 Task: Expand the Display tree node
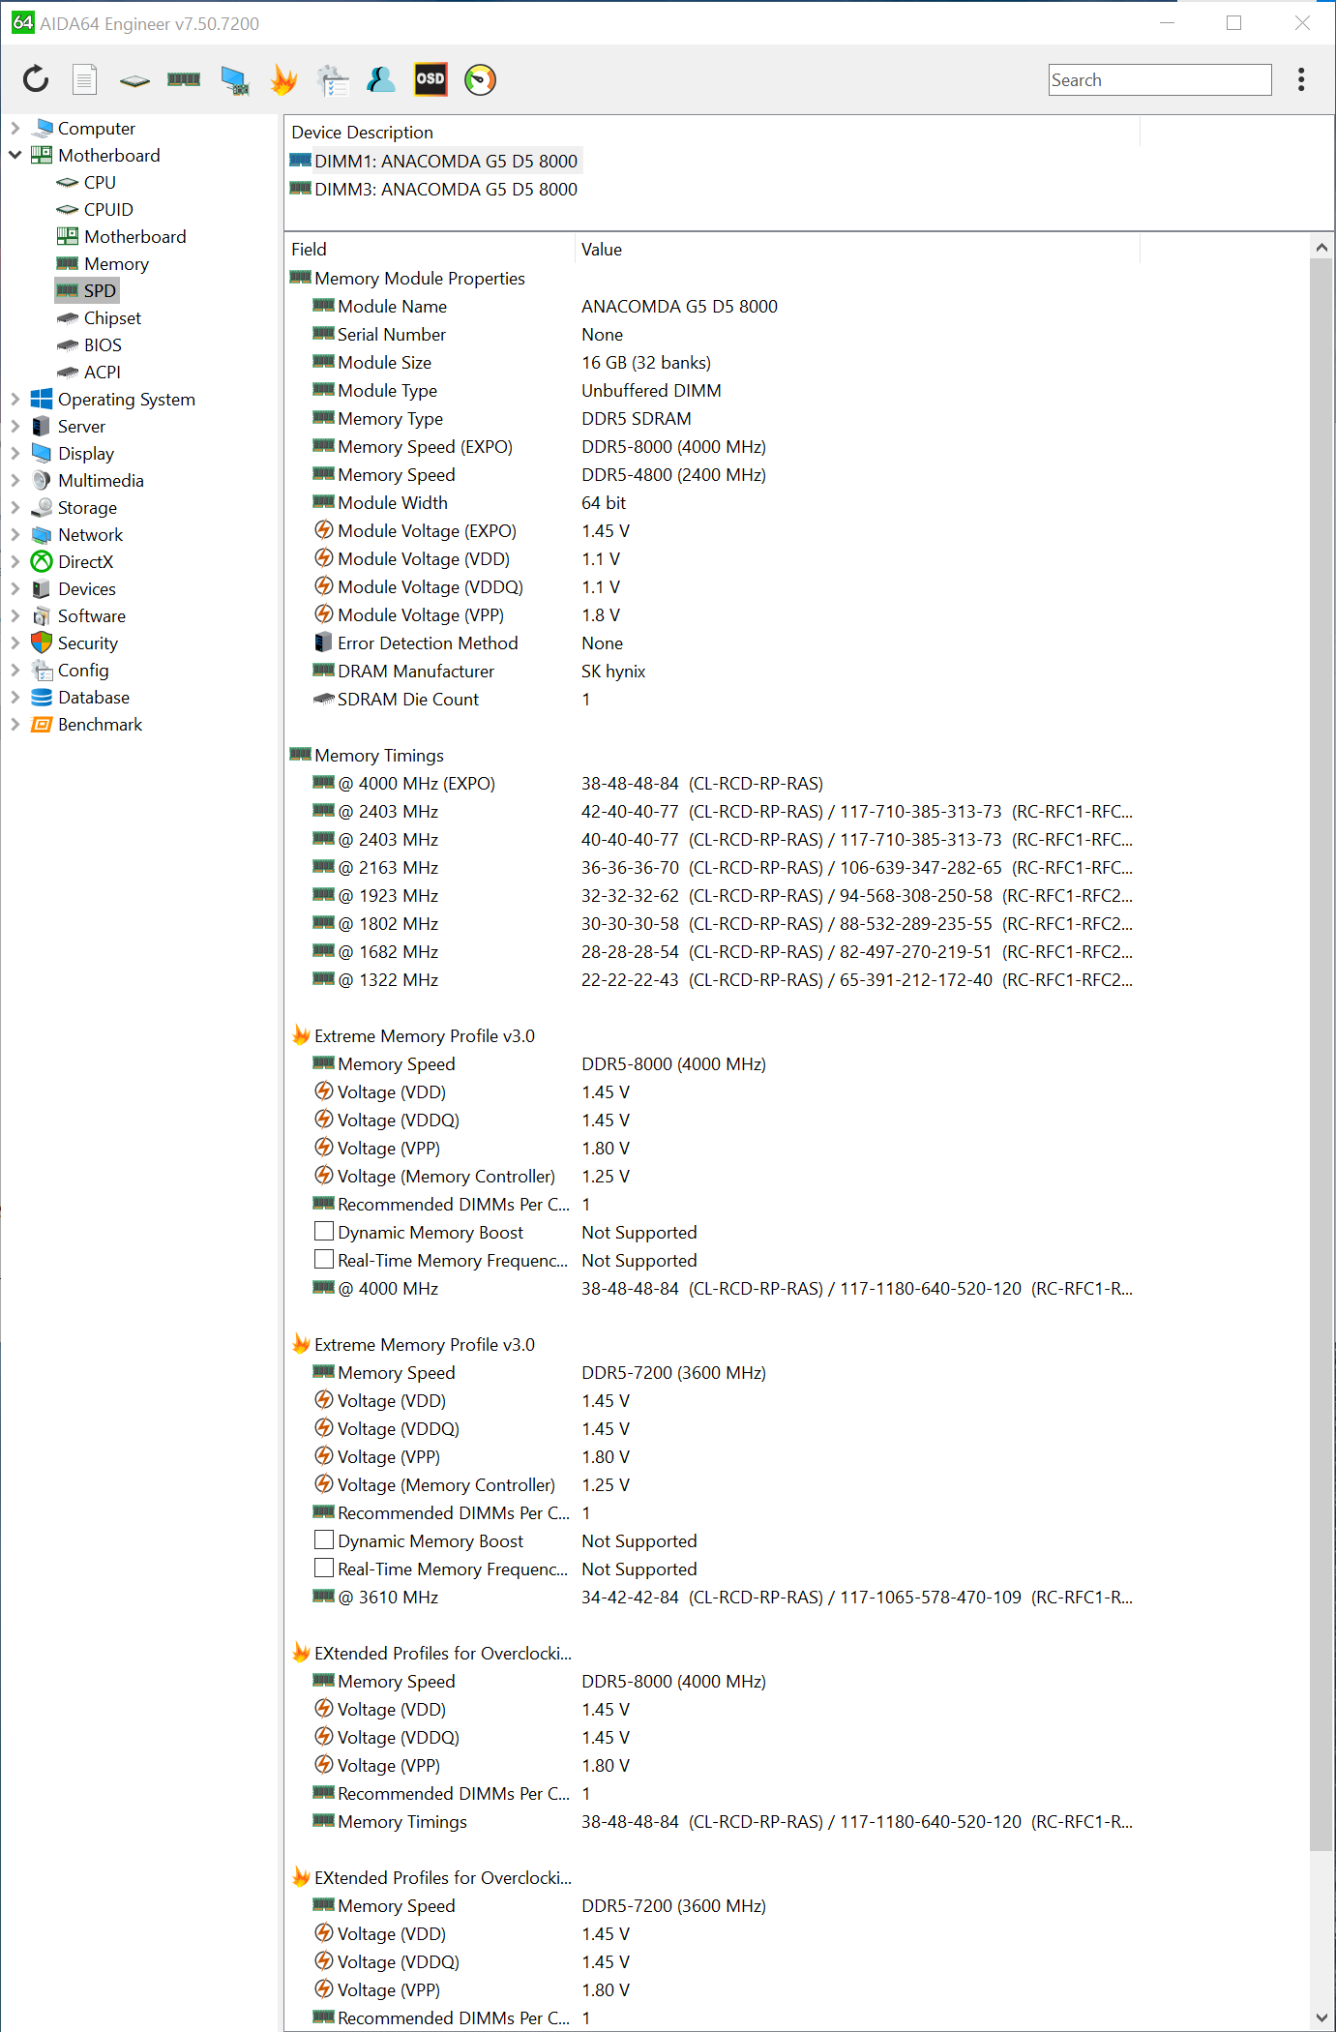pos(15,453)
